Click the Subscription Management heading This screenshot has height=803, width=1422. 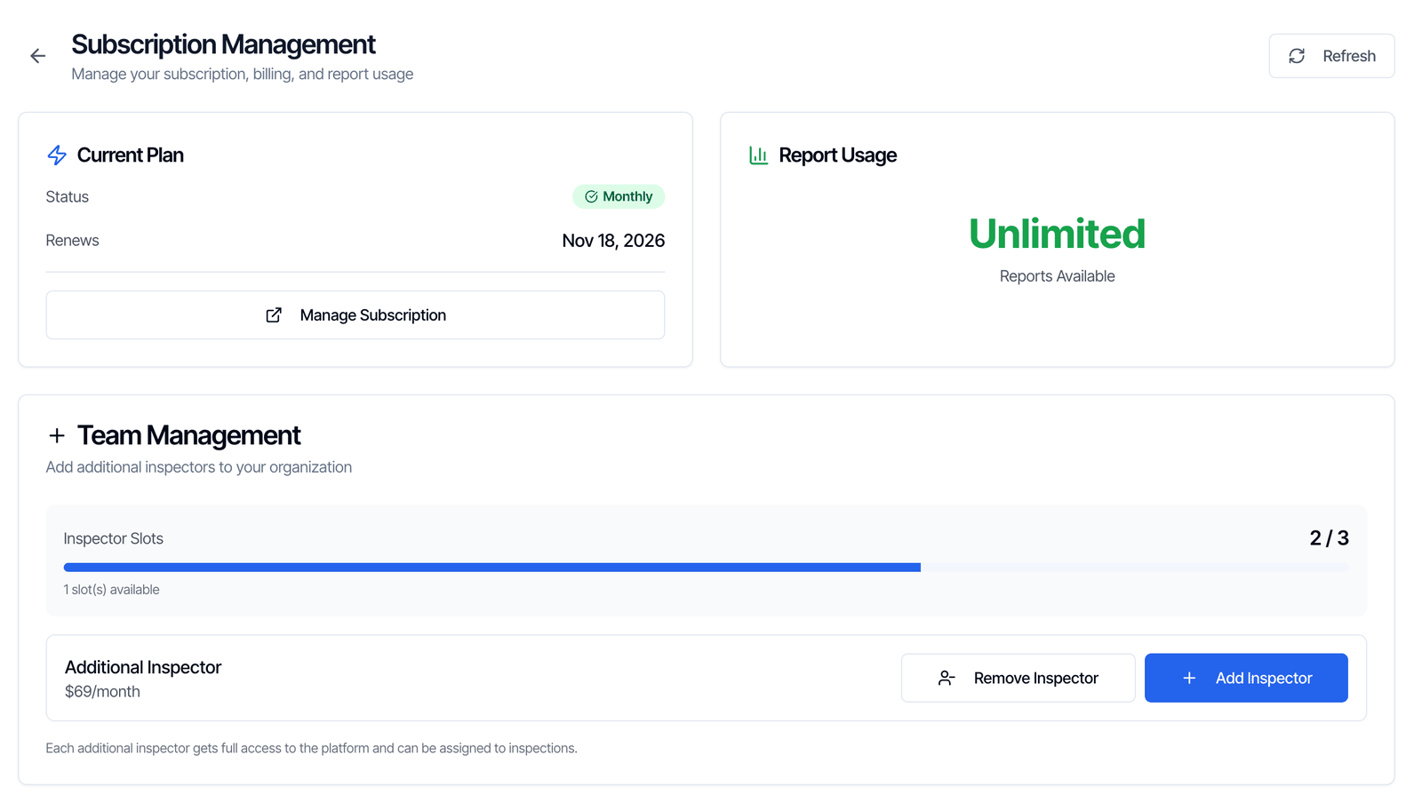click(x=223, y=44)
